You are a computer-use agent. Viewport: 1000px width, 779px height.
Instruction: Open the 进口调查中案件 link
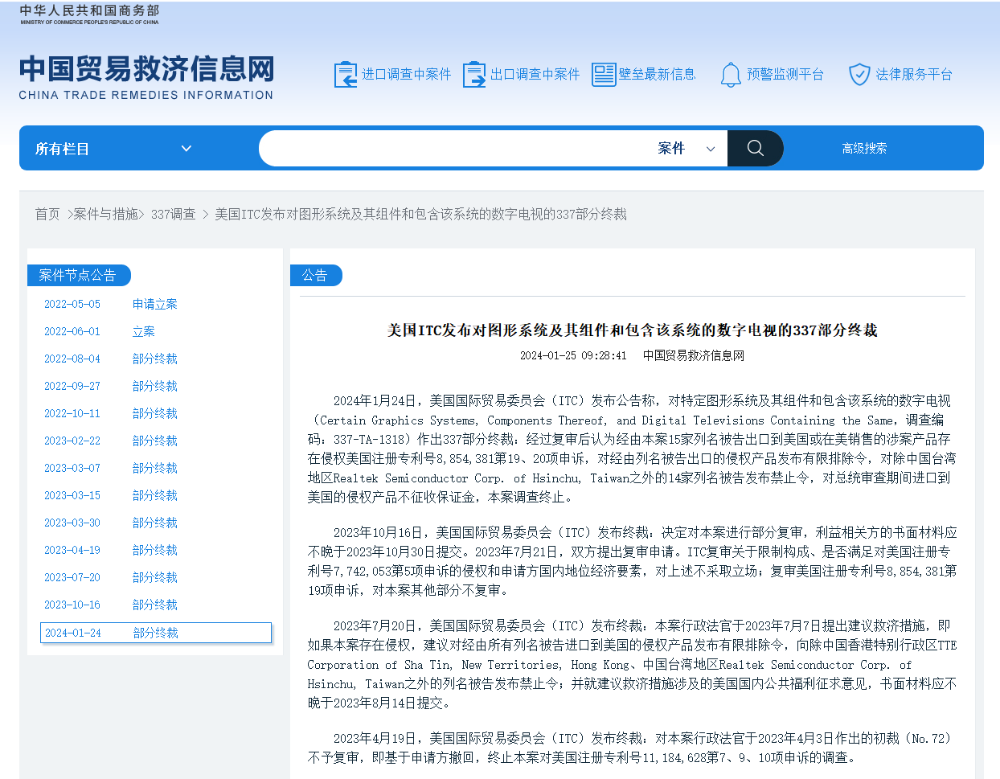point(406,75)
